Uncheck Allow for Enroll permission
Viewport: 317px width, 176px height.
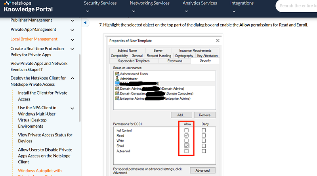click(x=186, y=146)
